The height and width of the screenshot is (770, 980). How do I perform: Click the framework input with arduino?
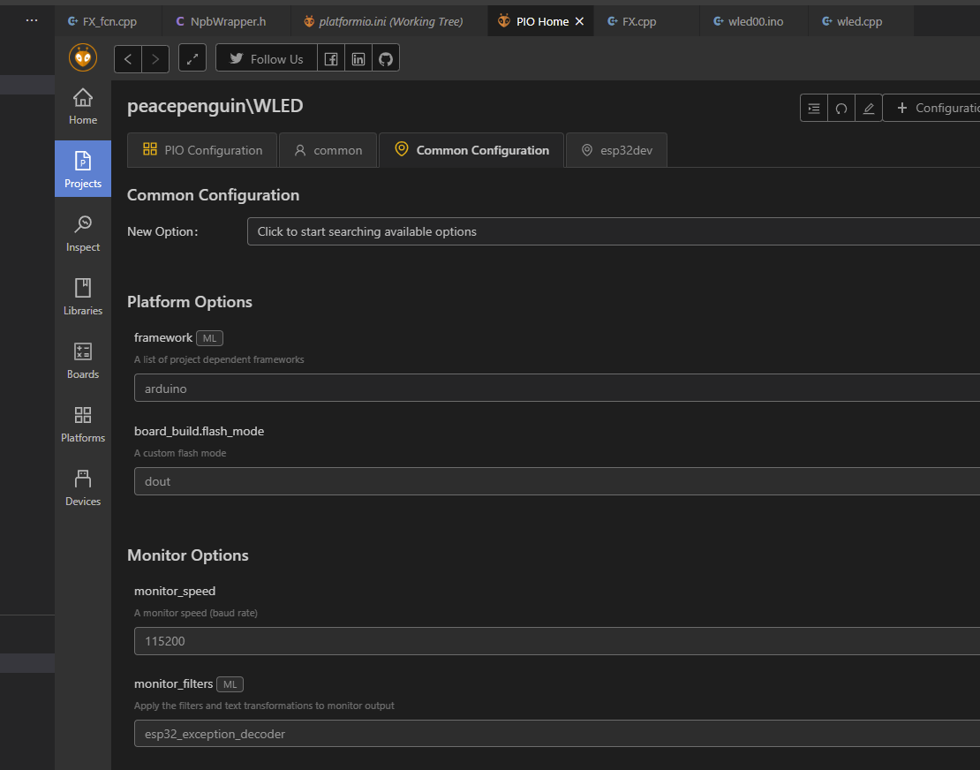pos(557,389)
